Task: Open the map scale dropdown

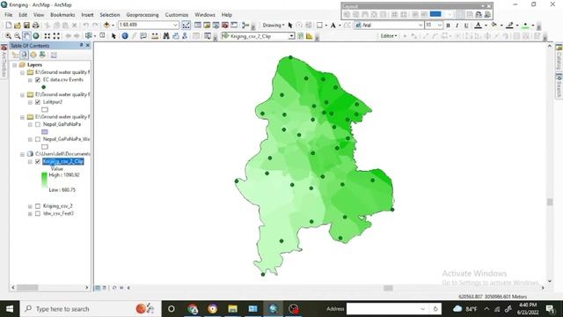Action: tap(175, 26)
